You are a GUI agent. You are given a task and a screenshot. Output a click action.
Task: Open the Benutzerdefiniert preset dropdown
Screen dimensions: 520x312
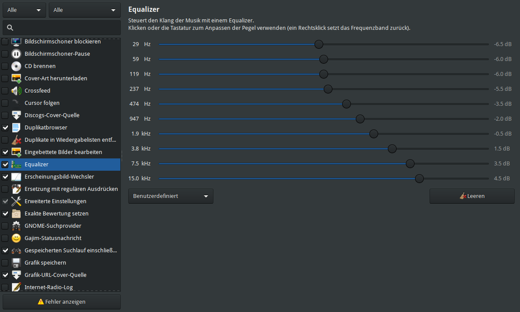click(x=170, y=196)
